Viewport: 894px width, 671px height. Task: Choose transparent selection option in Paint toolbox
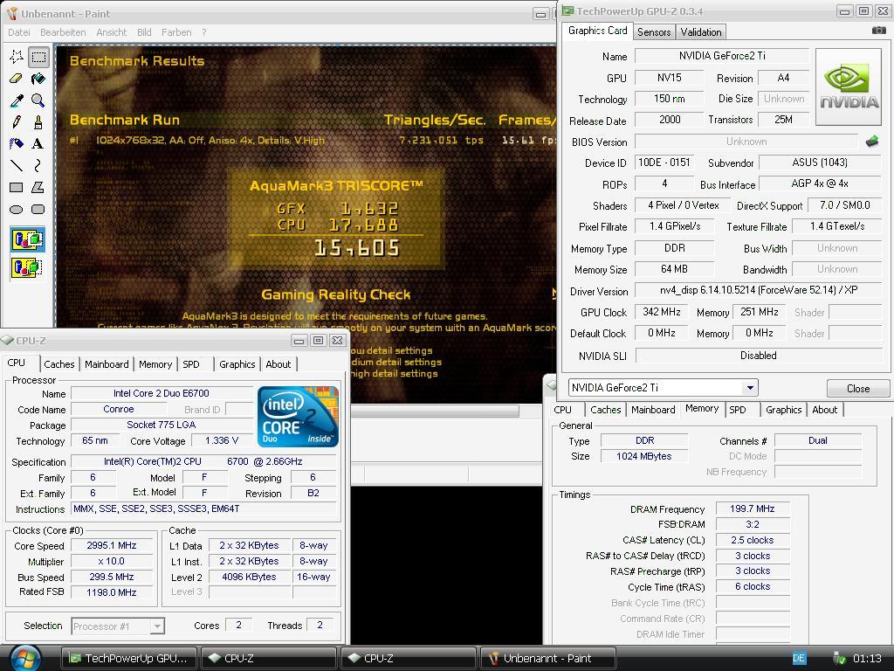27,267
